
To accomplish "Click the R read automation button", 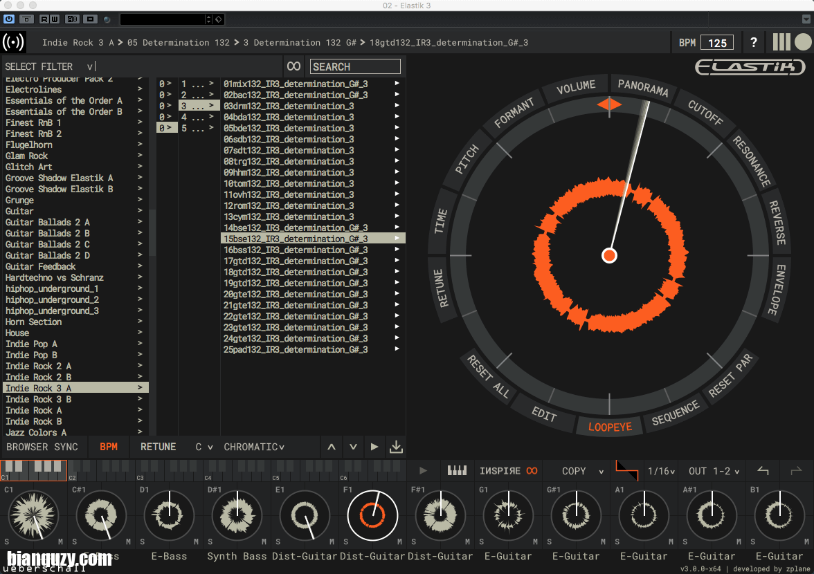I will tap(44, 19).
